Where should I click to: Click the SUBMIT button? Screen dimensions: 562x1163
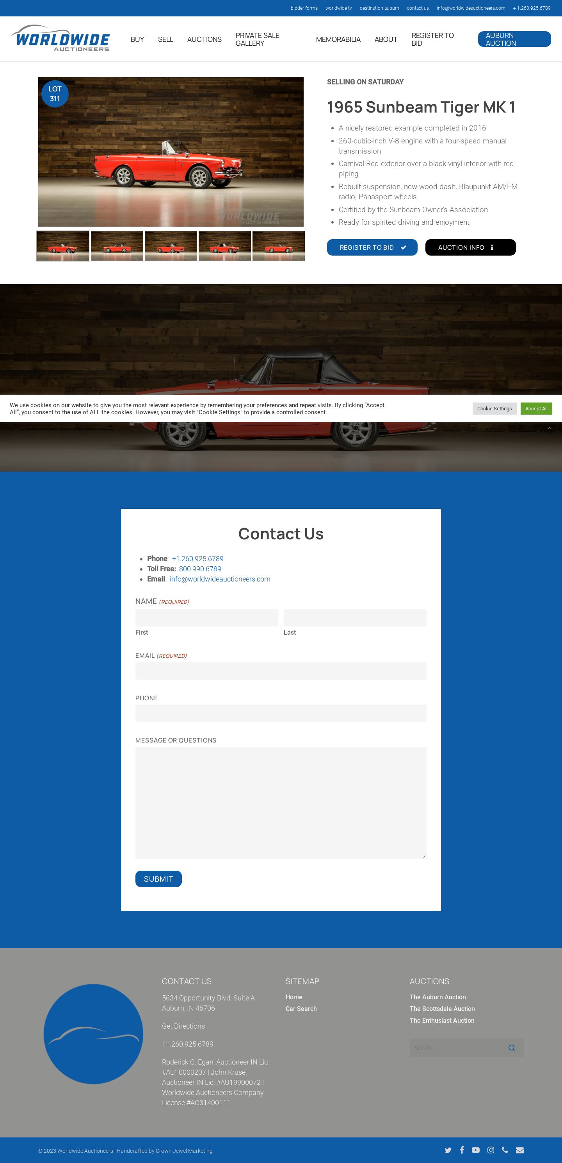pos(158,879)
